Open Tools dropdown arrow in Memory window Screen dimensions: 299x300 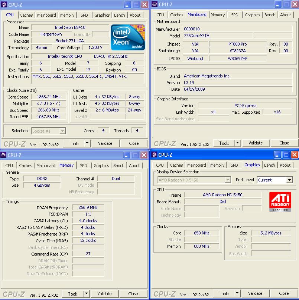(86, 293)
